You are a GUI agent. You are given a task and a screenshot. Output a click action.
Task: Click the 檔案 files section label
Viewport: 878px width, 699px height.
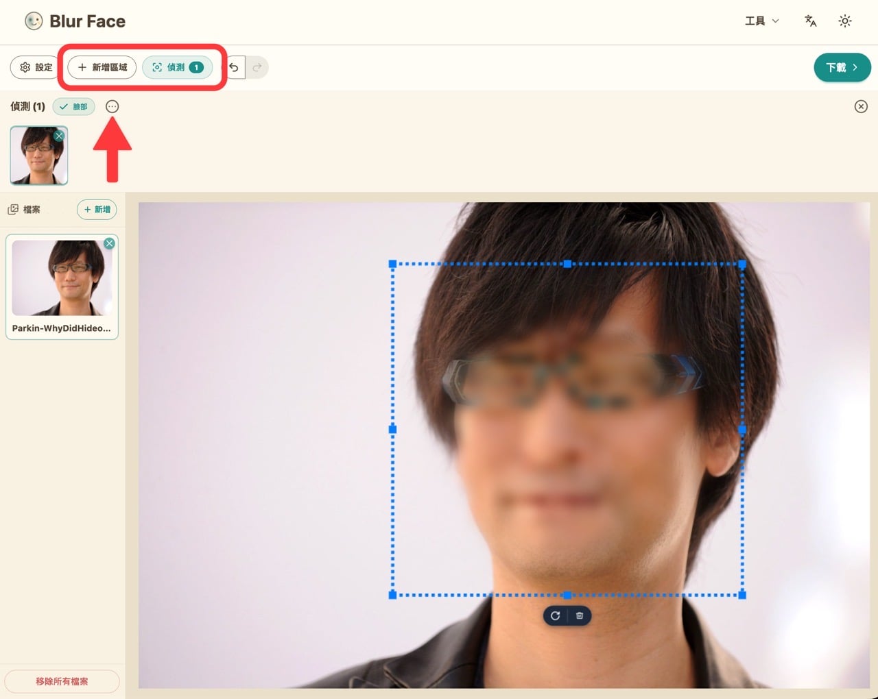(32, 210)
